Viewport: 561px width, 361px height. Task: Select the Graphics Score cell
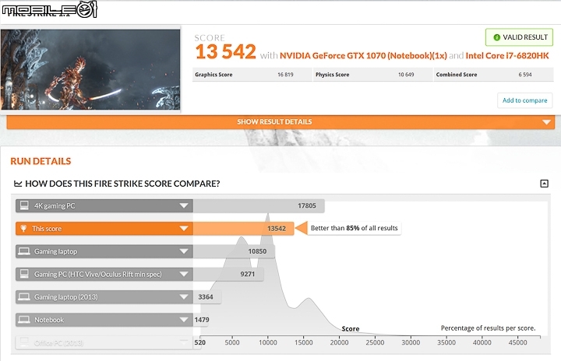click(252, 75)
